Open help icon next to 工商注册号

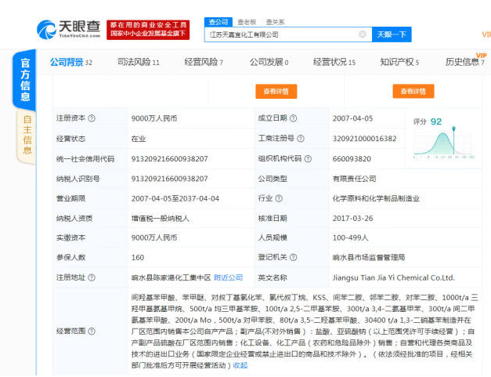[x=300, y=139]
